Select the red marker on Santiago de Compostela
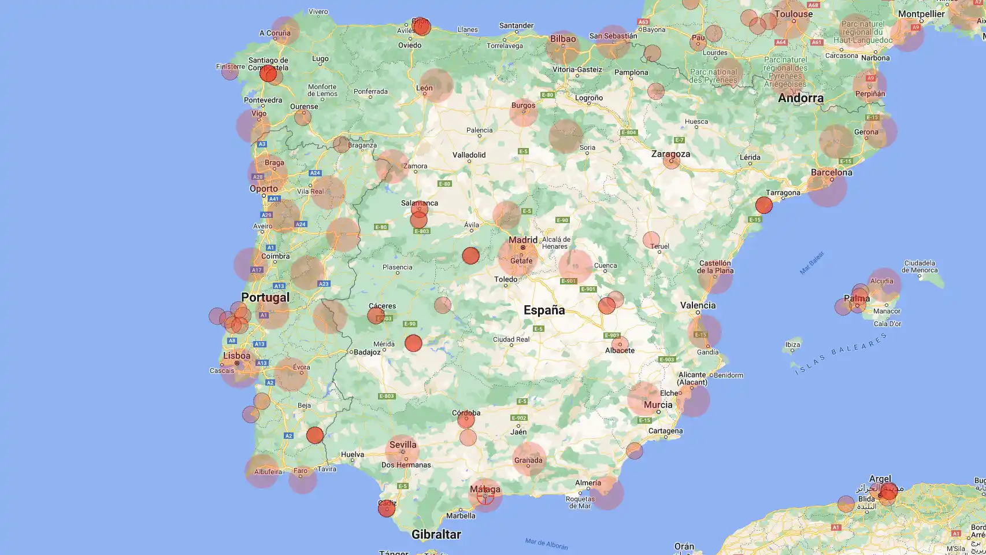986x555 pixels. click(268, 73)
